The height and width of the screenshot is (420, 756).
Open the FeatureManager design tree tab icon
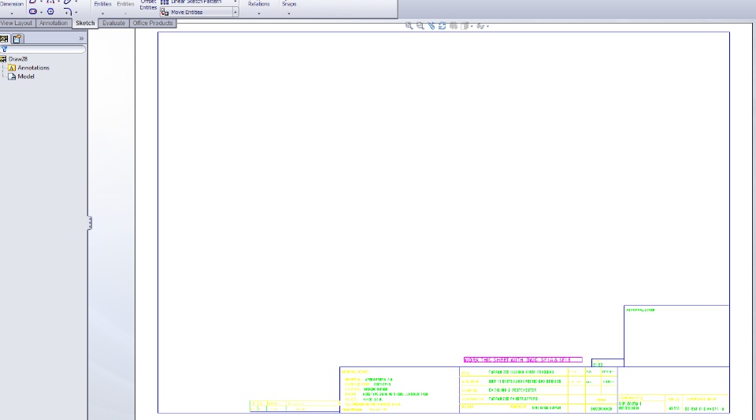(5, 39)
